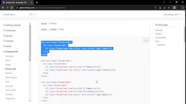
Task: Open a new browser tab
Action: [x=37, y=3]
